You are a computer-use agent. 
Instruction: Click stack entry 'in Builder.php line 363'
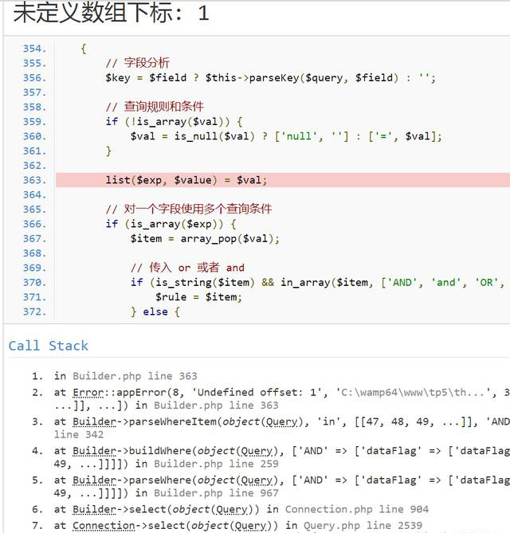[x=125, y=376]
